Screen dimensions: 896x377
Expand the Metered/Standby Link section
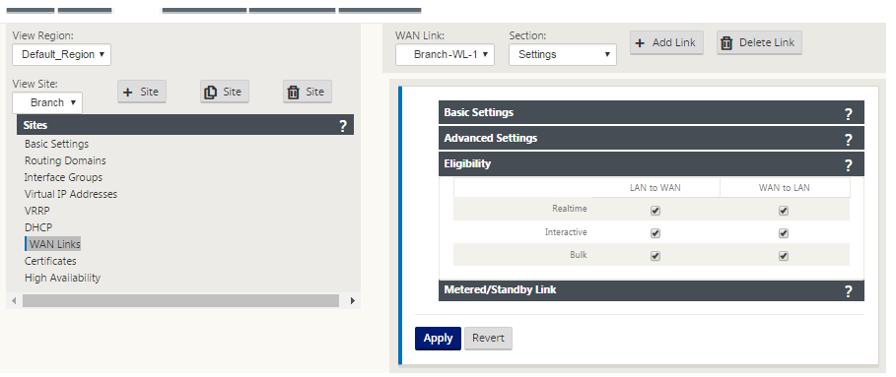point(652,290)
